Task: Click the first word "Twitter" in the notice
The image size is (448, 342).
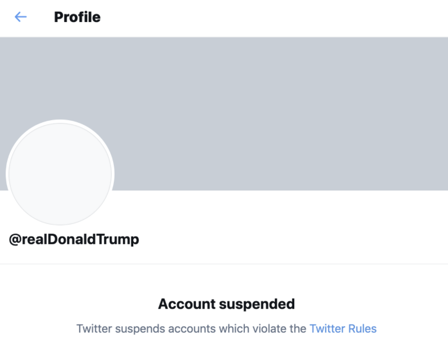Action: pos(94,329)
